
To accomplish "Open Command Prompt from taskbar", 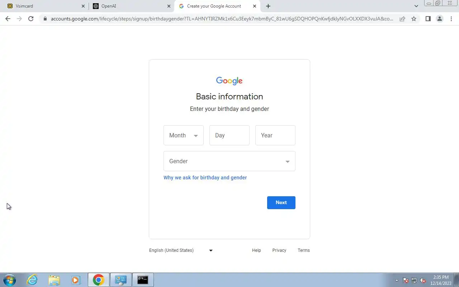I will (143, 280).
